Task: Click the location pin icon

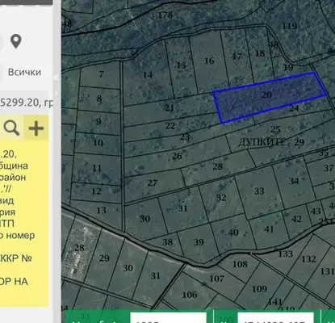Action: [x=16, y=41]
